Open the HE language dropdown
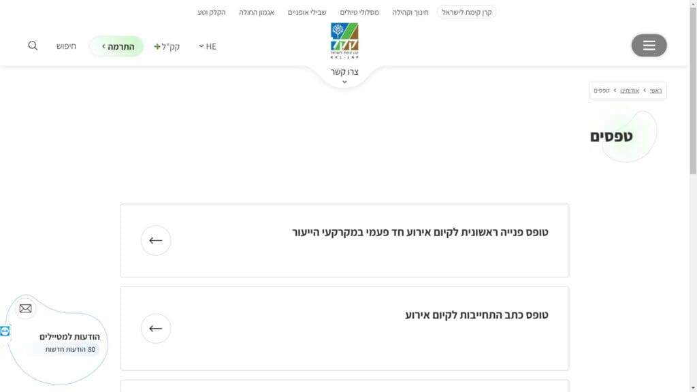697x392 pixels. tap(207, 46)
